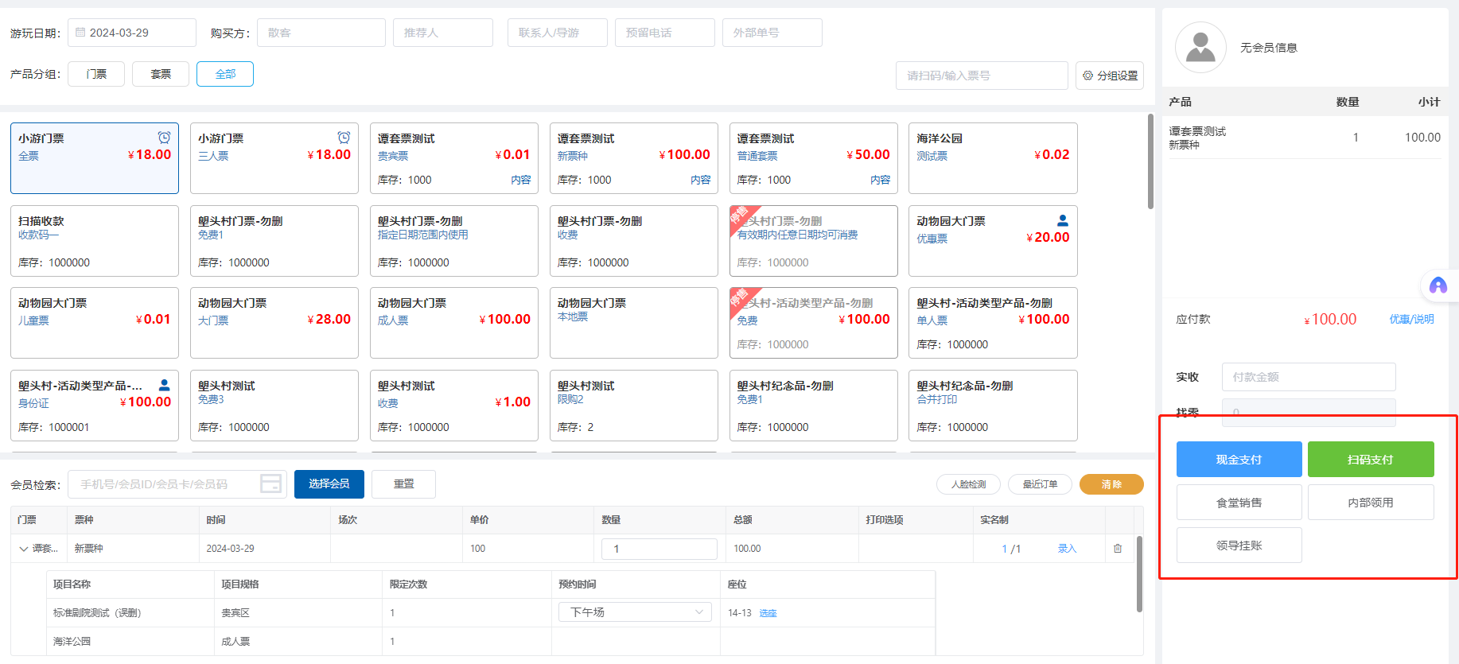The height and width of the screenshot is (664, 1459).
Task: Open the 下午场 reservation time dropdown
Action: click(x=635, y=612)
